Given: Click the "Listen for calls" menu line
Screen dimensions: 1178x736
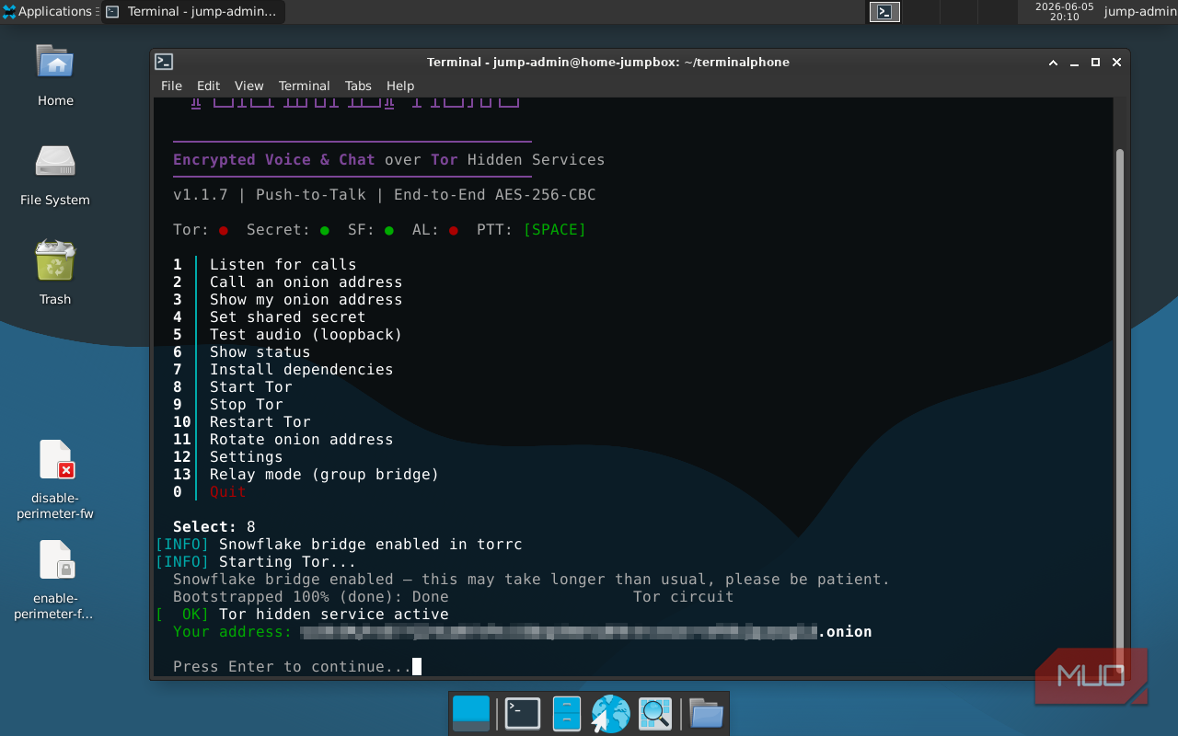Looking at the screenshot, I should (x=283, y=264).
